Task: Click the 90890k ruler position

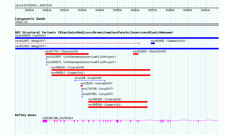Action: click(x=188, y=10)
